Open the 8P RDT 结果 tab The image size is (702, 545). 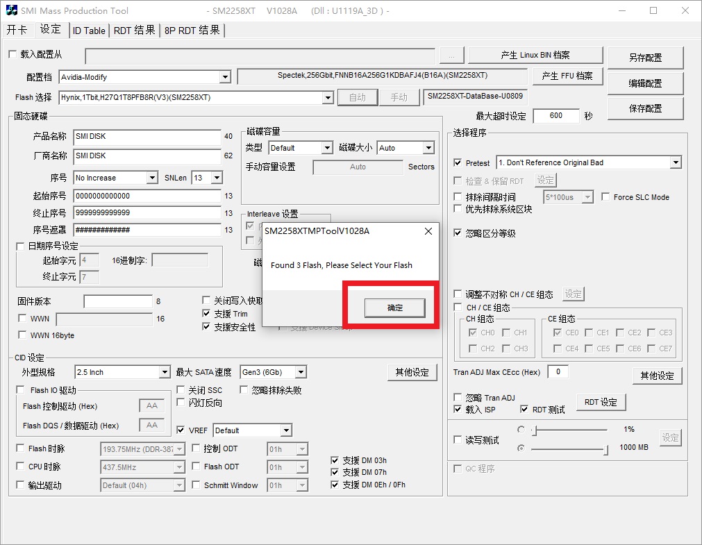[x=192, y=31]
